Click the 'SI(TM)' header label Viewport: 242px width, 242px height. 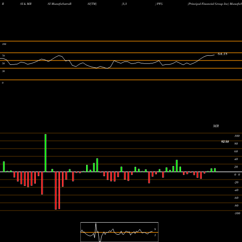tap(92, 4)
